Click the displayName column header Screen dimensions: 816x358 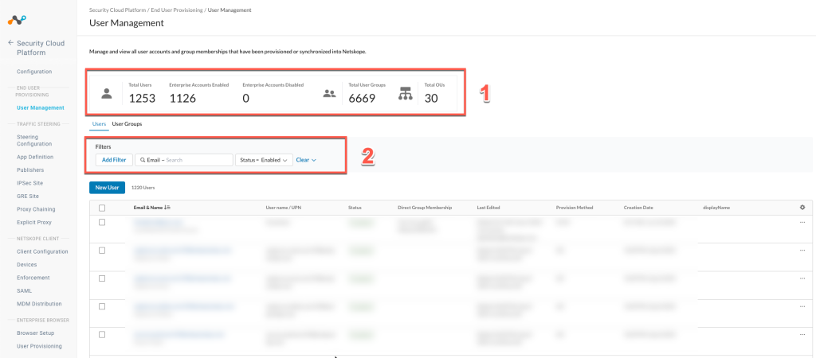pos(716,208)
